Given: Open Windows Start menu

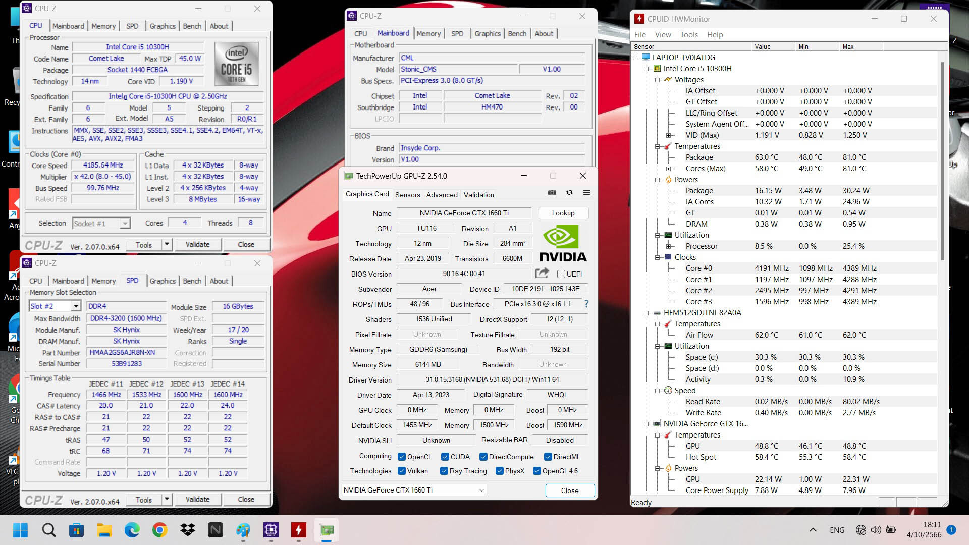Looking at the screenshot, I should click(x=21, y=530).
